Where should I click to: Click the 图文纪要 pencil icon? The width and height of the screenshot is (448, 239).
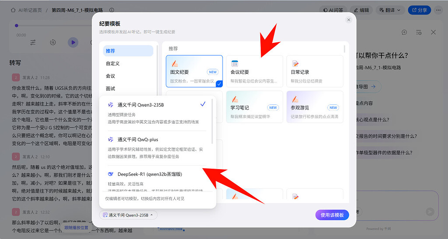point(174,64)
